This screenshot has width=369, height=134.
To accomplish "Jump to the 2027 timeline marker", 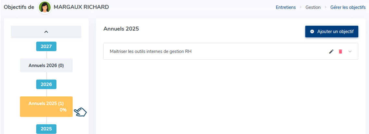I will click(46, 46).
